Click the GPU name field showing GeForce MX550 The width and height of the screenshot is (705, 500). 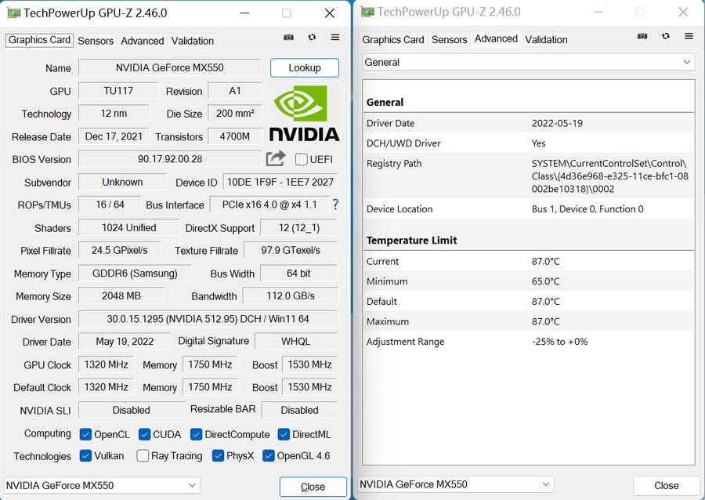click(170, 68)
